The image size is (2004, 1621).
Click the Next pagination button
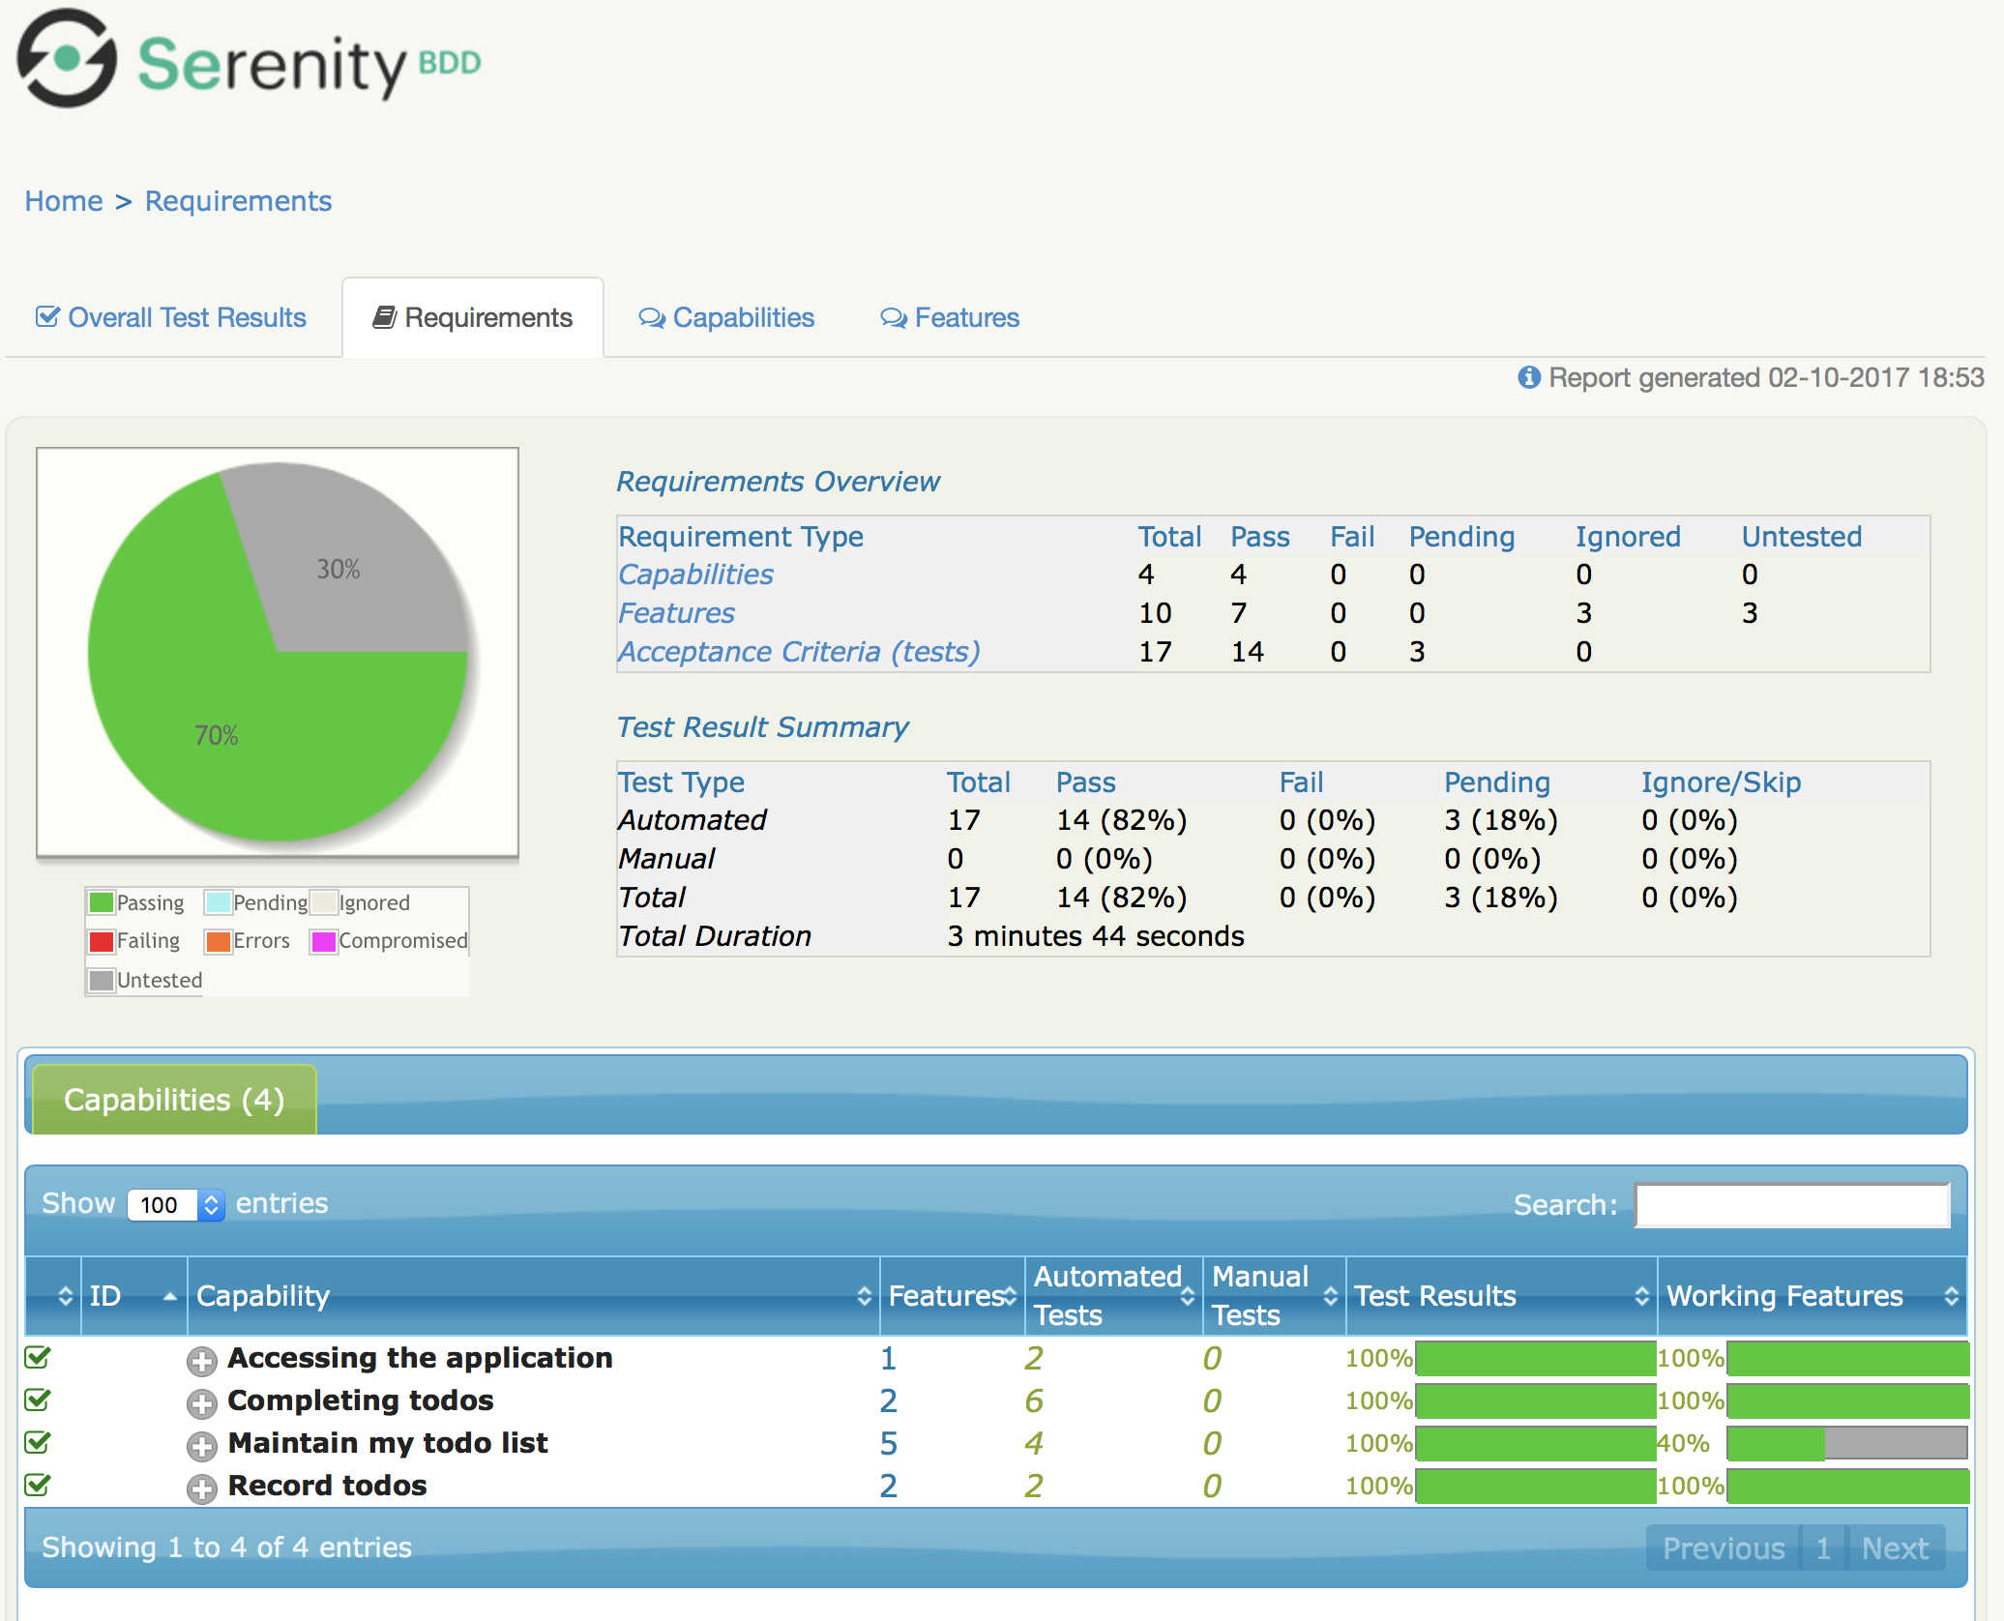[x=1894, y=1547]
